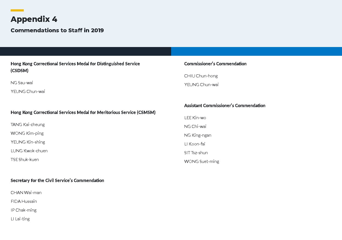The image size is (342, 240).
Task: Select the name LUNG Kwok-chuen
Action: pos(29,151)
